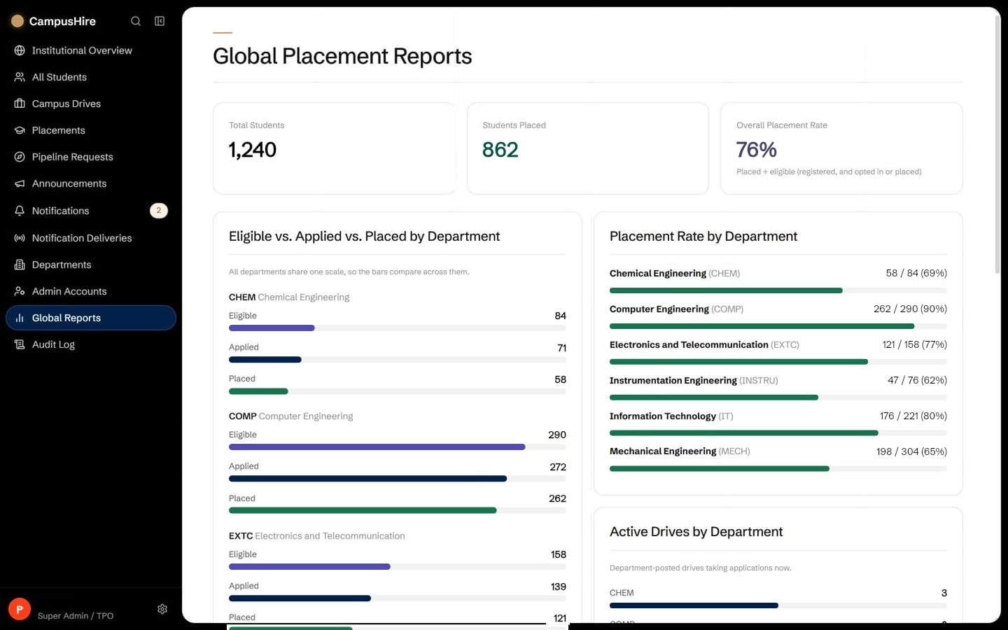The width and height of the screenshot is (1008, 630).
Task: Click the 'COMP Computer Engineering' group heading
Action: pyautogui.click(x=291, y=416)
